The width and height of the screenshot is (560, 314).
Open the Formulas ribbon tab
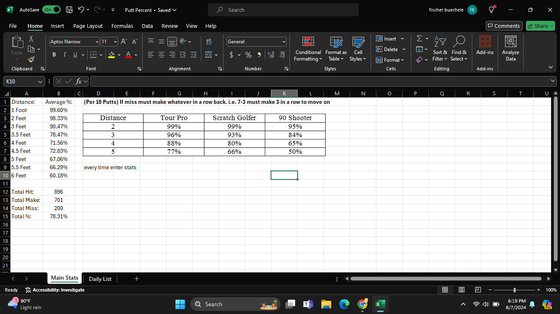tap(122, 26)
